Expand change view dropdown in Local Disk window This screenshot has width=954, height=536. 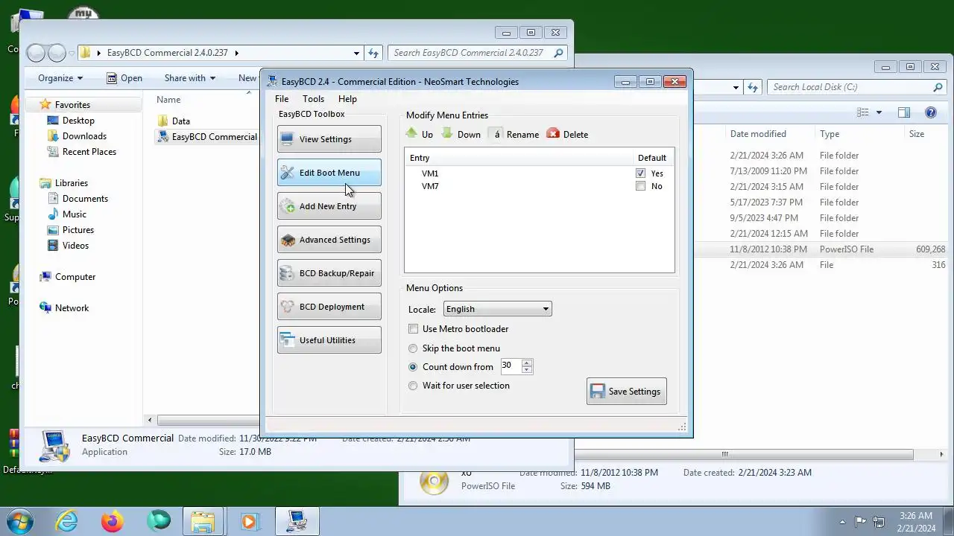879,112
